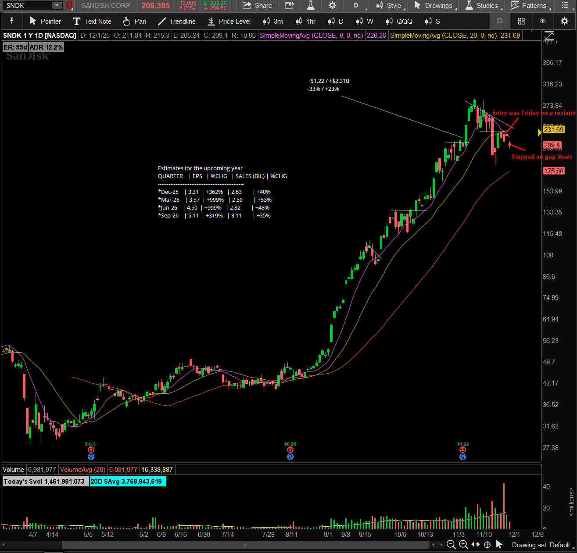Set weekly W timeframe
The image size is (577, 553).
[x=365, y=21]
